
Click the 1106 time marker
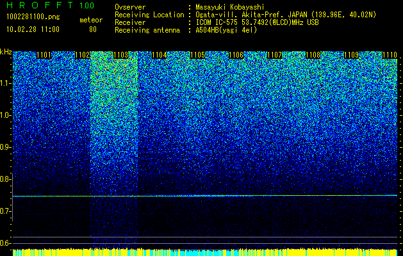point(236,55)
